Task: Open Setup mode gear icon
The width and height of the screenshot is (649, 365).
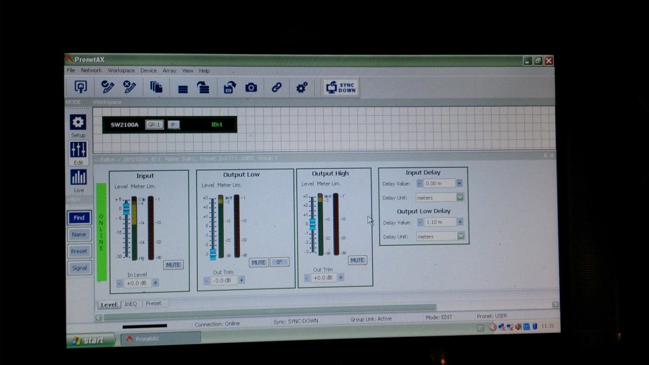Action: tap(78, 123)
